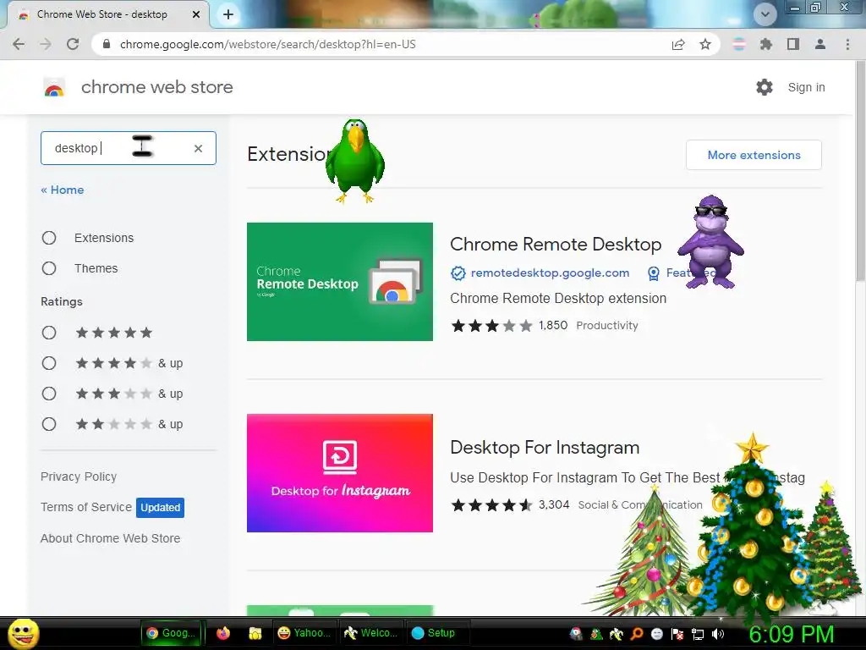Image resolution: width=866 pixels, height=650 pixels.
Task: Switch to Yahoo taskbar window
Action: click(304, 633)
